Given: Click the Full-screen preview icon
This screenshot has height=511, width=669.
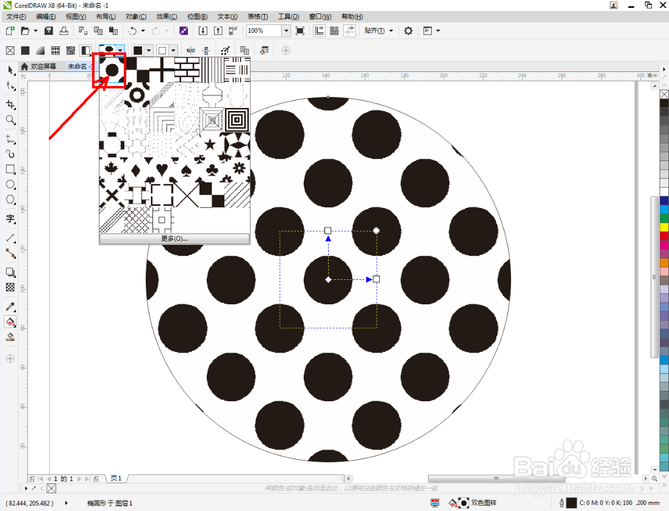Looking at the screenshot, I should pos(300,30).
